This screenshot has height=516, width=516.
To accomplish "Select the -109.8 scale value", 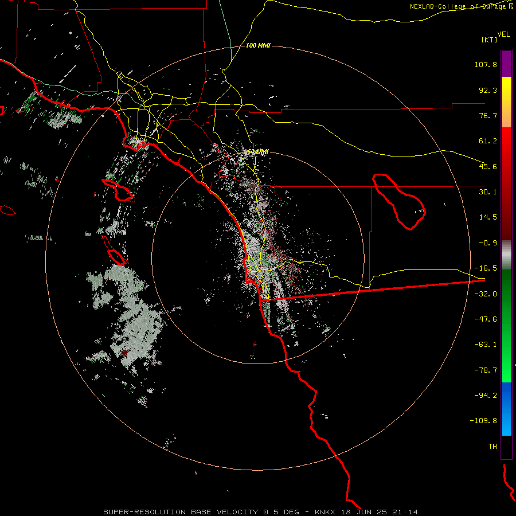I will tap(484, 421).
